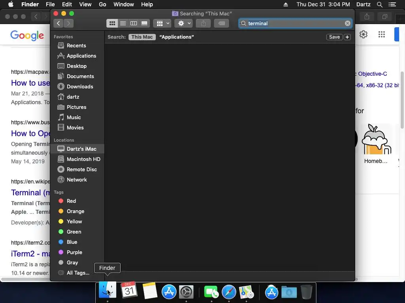The height and width of the screenshot is (303, 405).
Task: Open App Store from the Dock
Action: [169, 292]
